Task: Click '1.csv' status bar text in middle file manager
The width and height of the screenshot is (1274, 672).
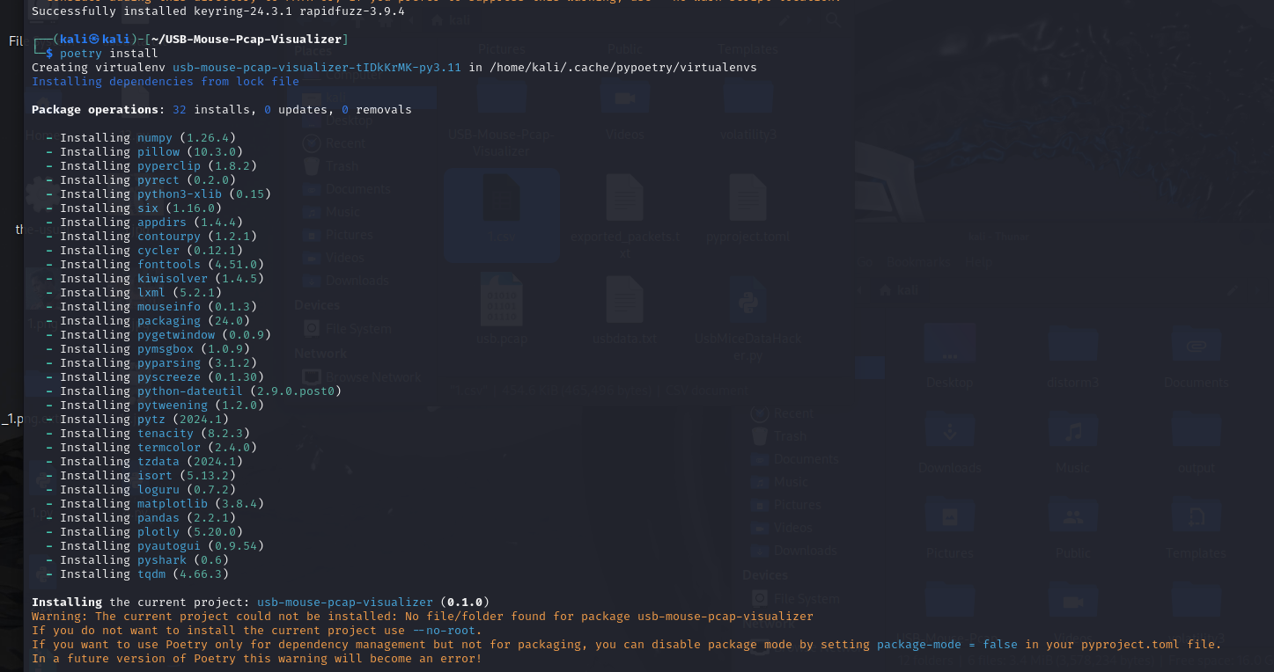Action: coord(600,390)
